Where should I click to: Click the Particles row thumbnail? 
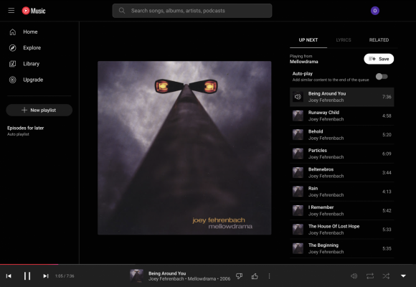(x=298, y=154)
